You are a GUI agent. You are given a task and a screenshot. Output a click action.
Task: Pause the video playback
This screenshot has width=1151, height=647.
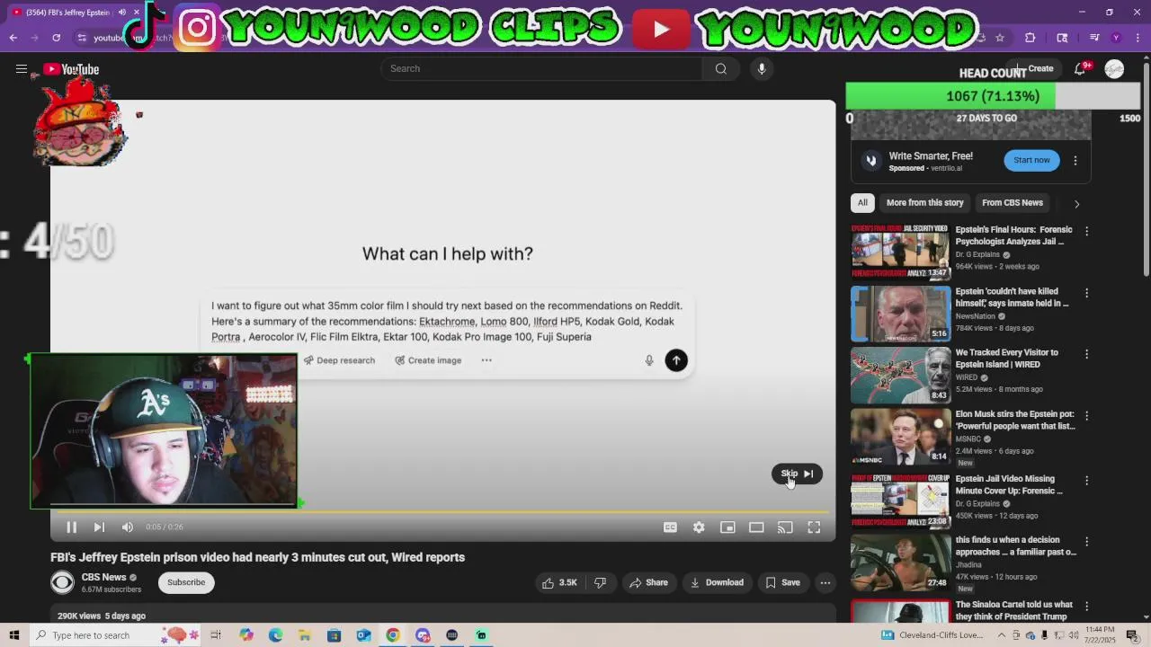tap(71, 527)
